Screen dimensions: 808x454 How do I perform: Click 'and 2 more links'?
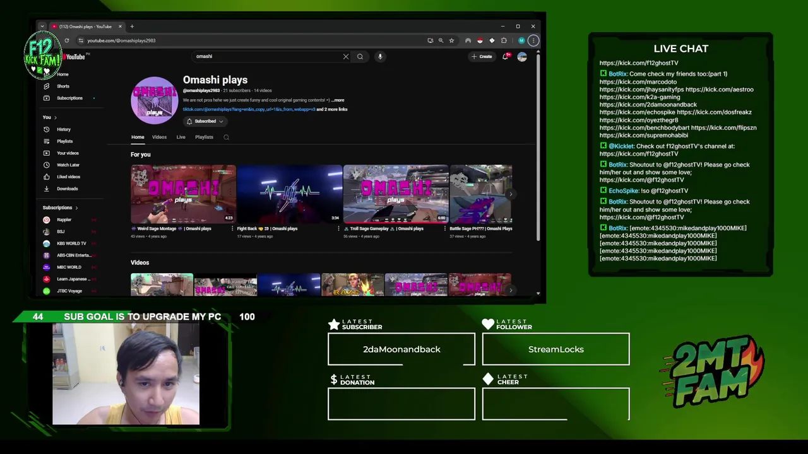pos(332,109)
